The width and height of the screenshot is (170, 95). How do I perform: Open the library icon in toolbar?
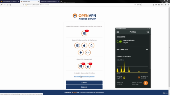coord(156,5)
